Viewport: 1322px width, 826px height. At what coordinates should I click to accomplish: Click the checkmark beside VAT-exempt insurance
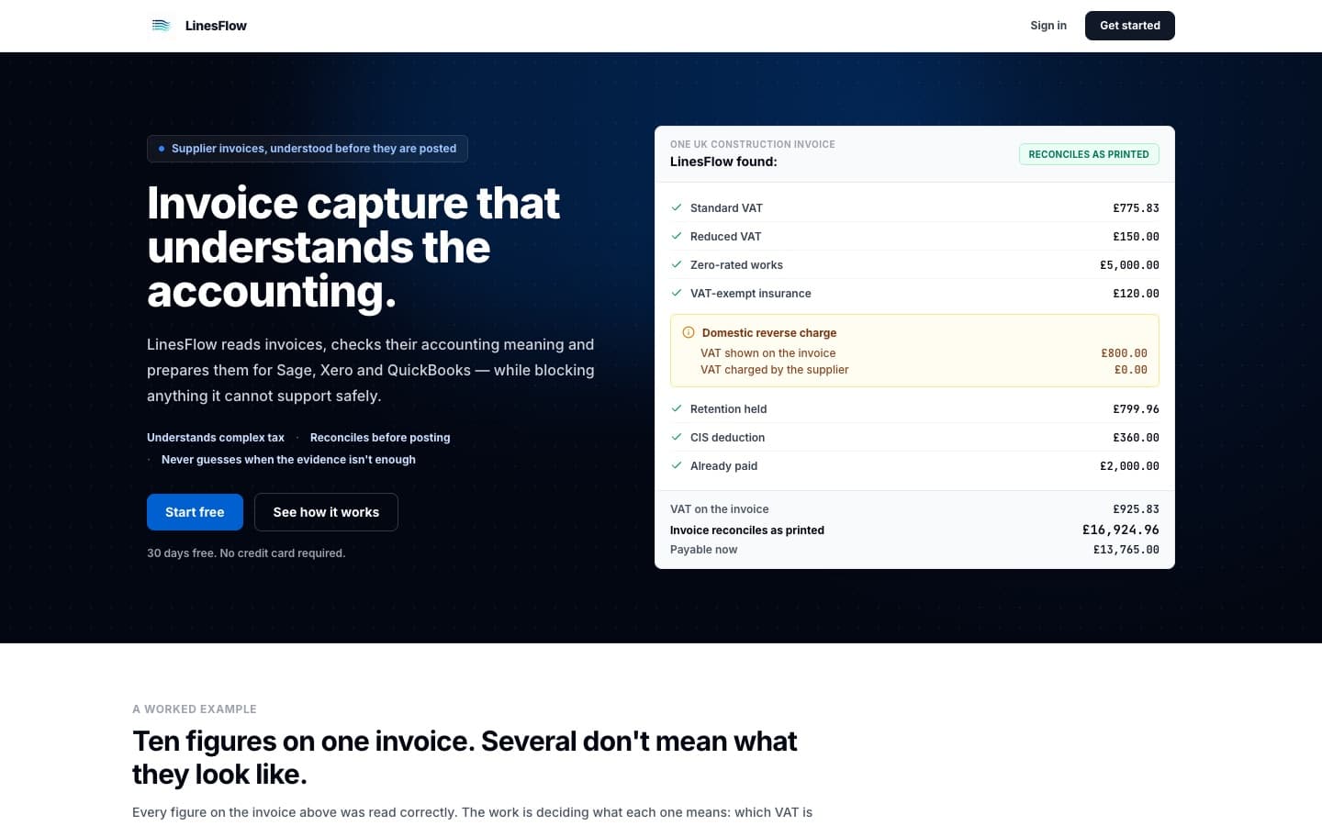tap(677, 293)
